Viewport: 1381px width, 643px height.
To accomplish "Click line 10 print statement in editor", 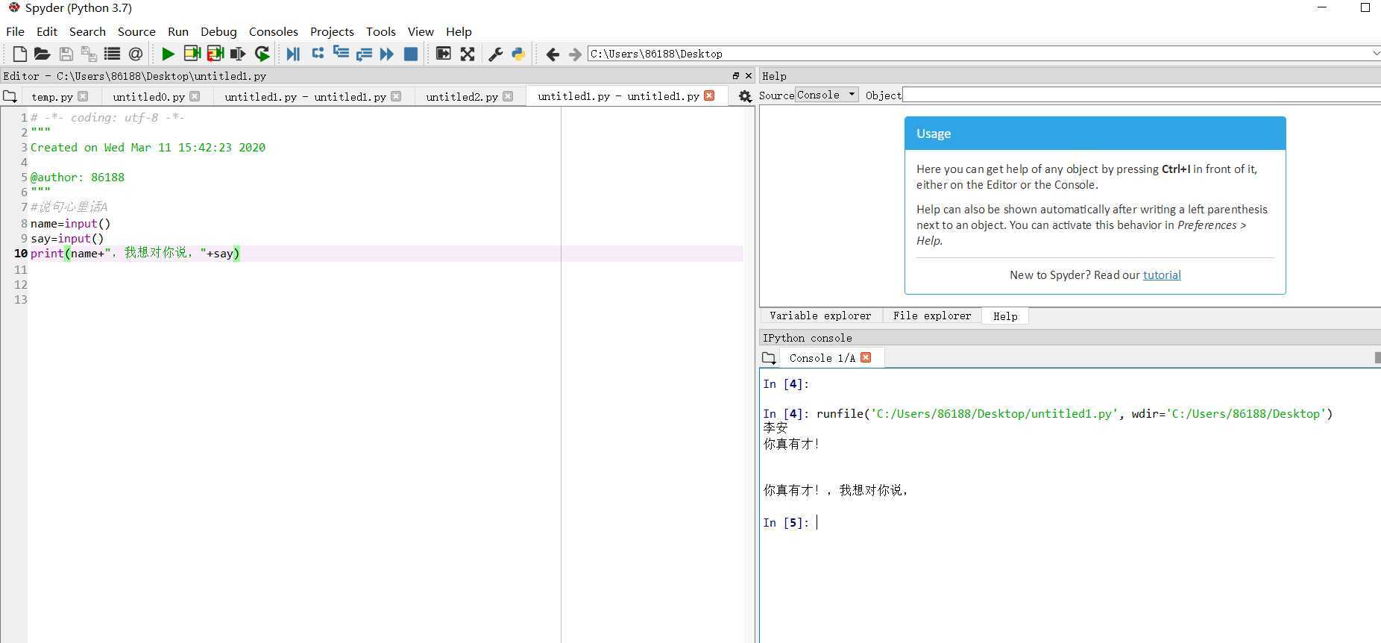I will [135, 254].
